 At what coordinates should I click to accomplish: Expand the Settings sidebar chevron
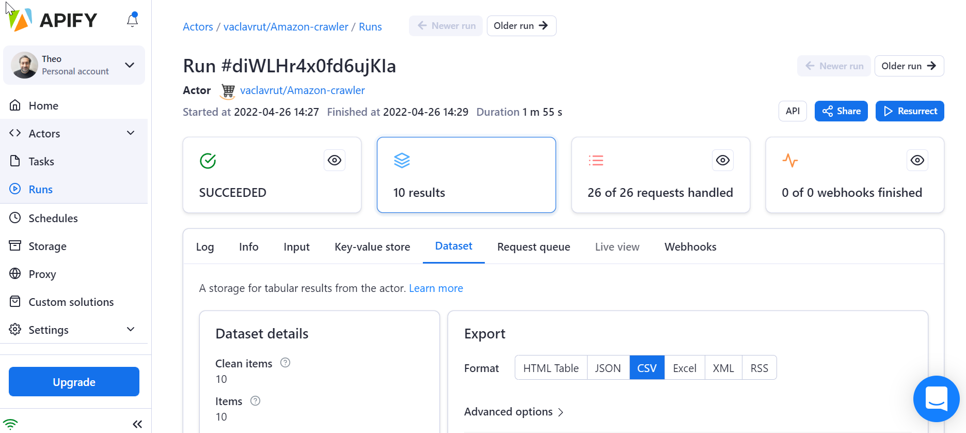click(x=131, y=330)
